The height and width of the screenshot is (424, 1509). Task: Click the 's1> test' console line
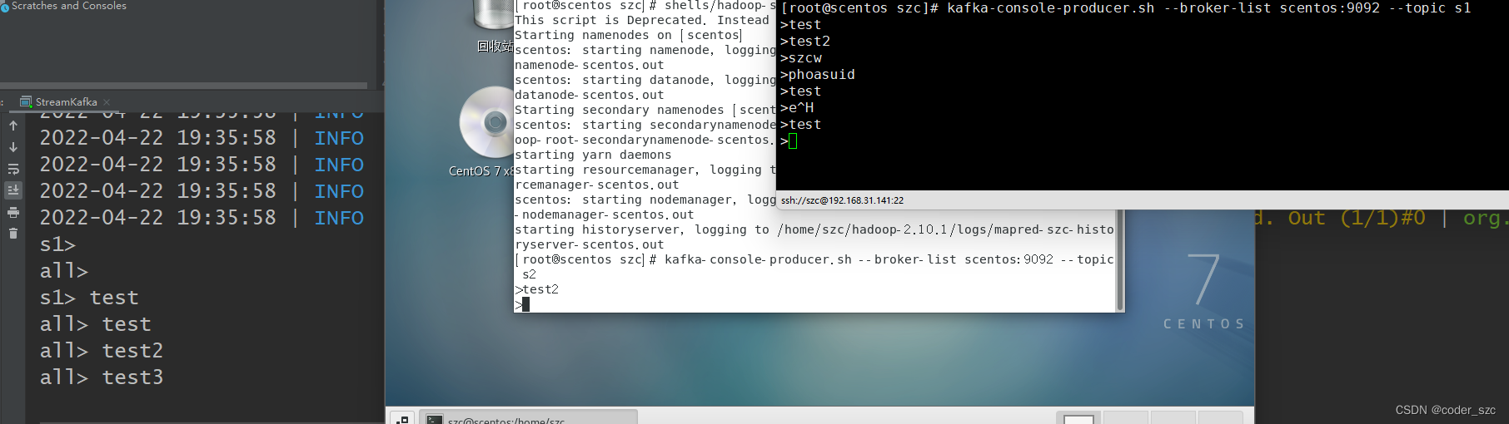tap(89, 298)
